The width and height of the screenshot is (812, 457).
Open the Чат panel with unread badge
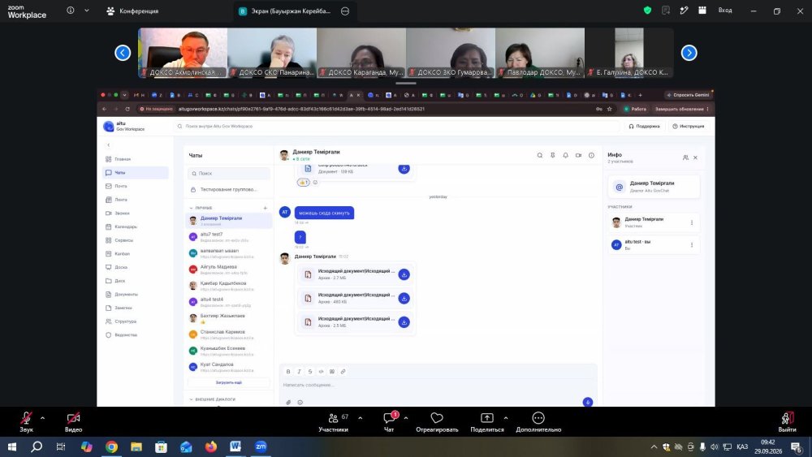tap(389, 421)
